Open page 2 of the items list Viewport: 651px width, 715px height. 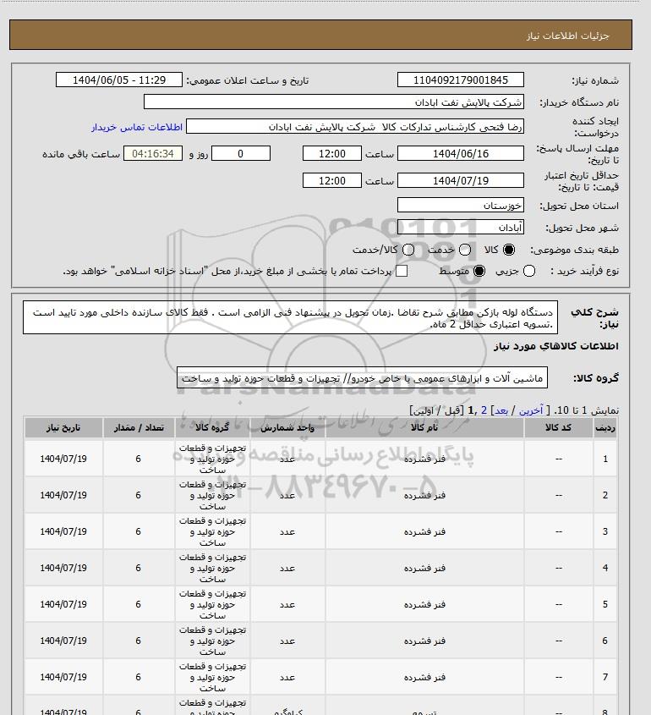[484, 410]
